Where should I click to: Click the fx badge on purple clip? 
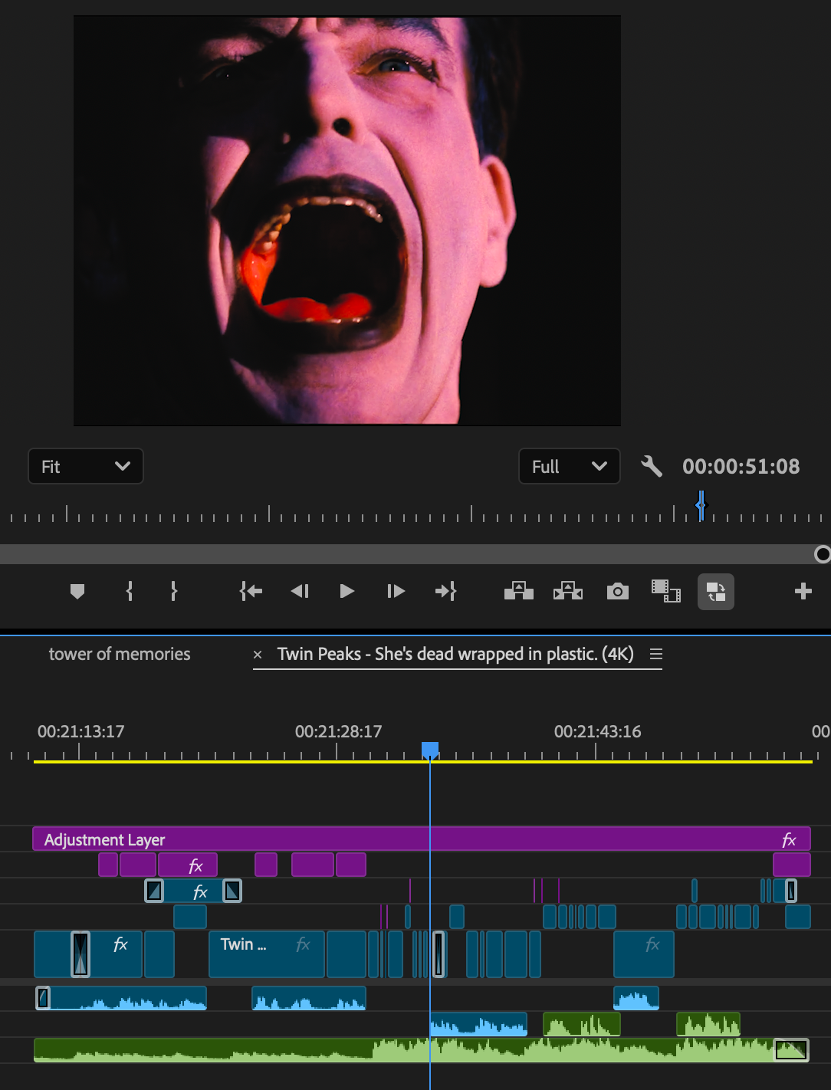(x=195, y=865)
